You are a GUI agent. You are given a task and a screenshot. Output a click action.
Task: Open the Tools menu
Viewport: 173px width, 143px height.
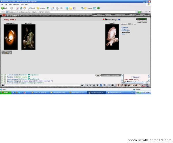click(22, 4)
